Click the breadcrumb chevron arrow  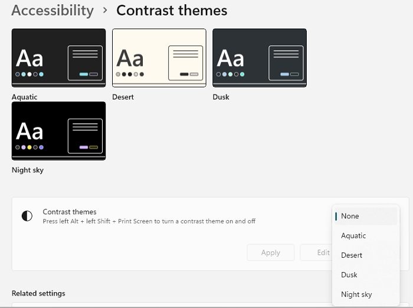[105, 11]
